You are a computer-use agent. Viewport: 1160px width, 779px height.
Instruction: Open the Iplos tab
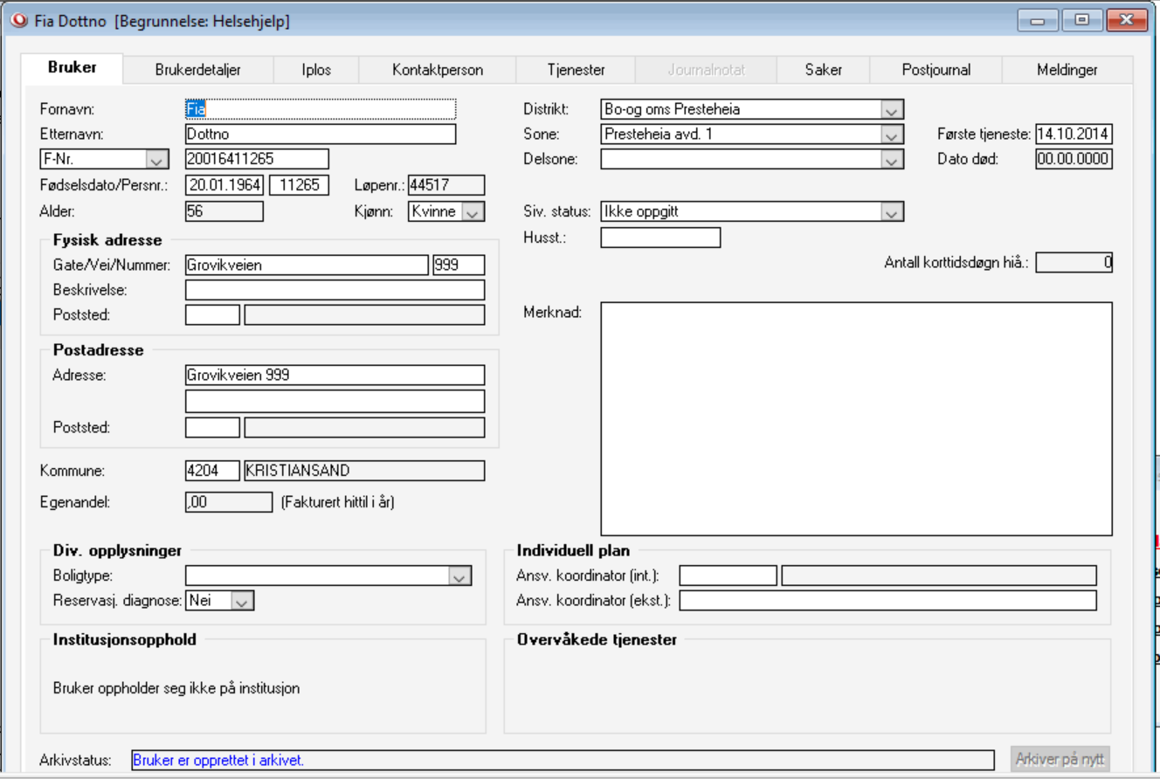coord(316,70)
